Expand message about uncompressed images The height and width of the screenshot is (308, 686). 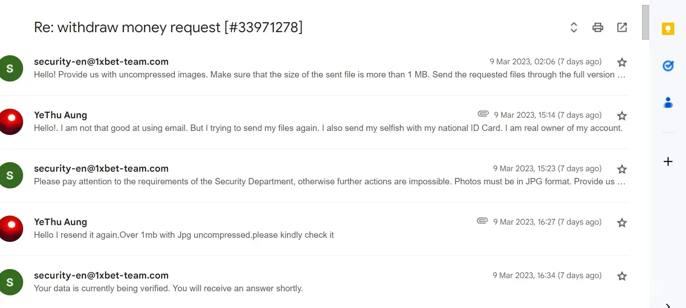click(317, 75)
